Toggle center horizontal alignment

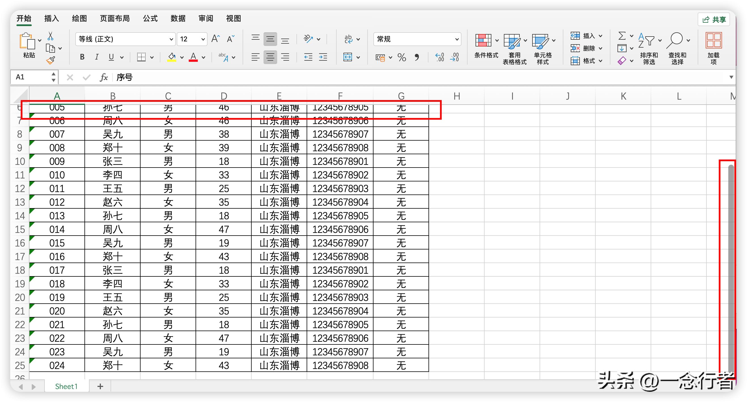click(270, 57)
